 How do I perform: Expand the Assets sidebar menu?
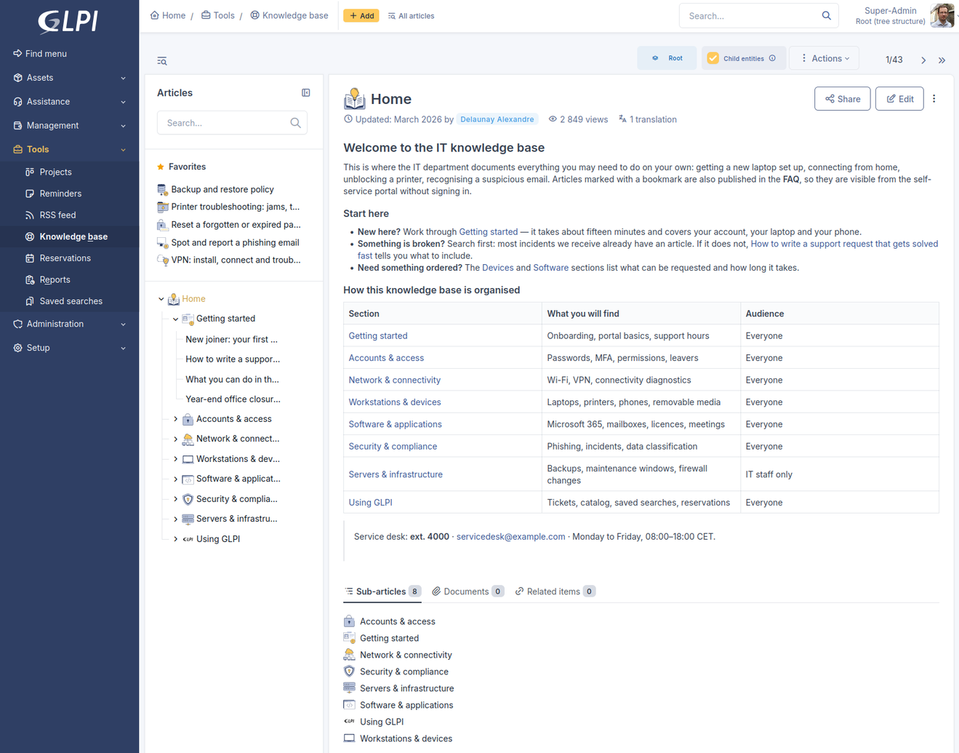click(69, 78)
